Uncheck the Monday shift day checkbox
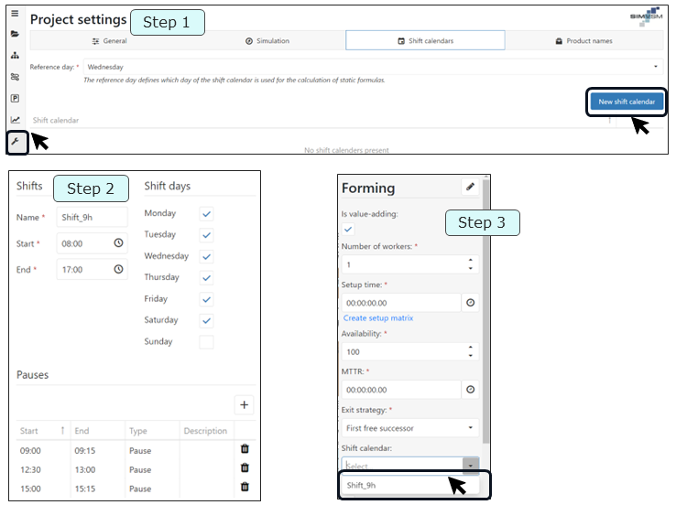The height and width of the screenshot is (505, 676). tap(206, 213)
